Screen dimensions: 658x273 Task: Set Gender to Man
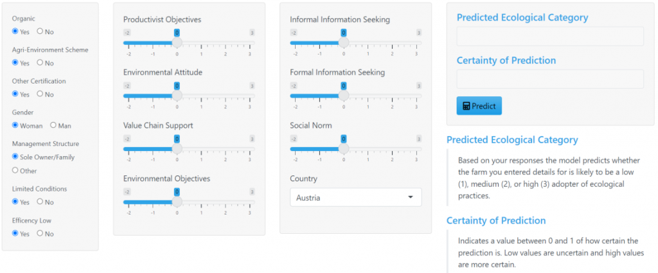click(53, 126)
